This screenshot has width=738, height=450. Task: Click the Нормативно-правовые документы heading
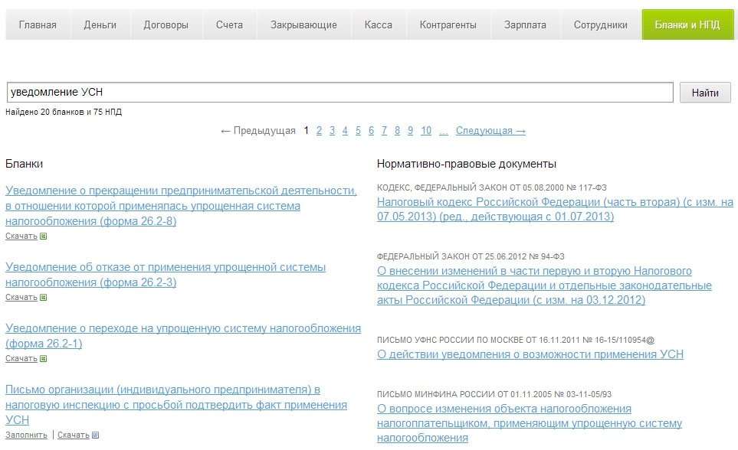click(467, 164)
